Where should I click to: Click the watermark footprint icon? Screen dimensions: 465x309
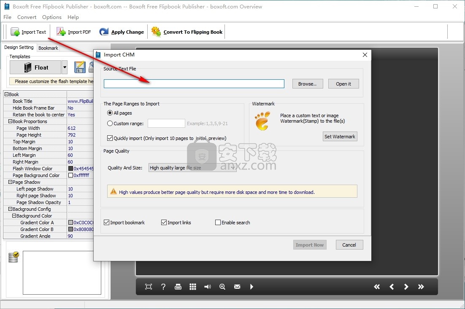(x=262, y=121)
